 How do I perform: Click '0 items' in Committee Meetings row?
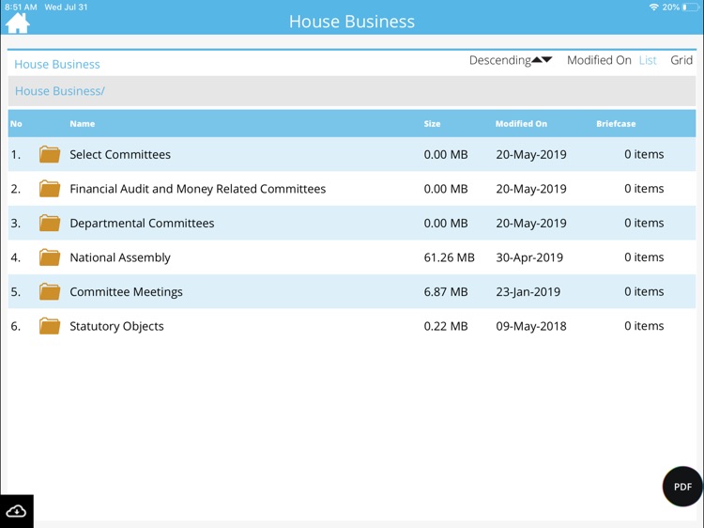pos(644,291)
